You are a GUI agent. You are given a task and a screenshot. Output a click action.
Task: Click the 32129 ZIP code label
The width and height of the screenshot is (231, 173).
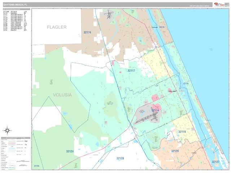175,151
